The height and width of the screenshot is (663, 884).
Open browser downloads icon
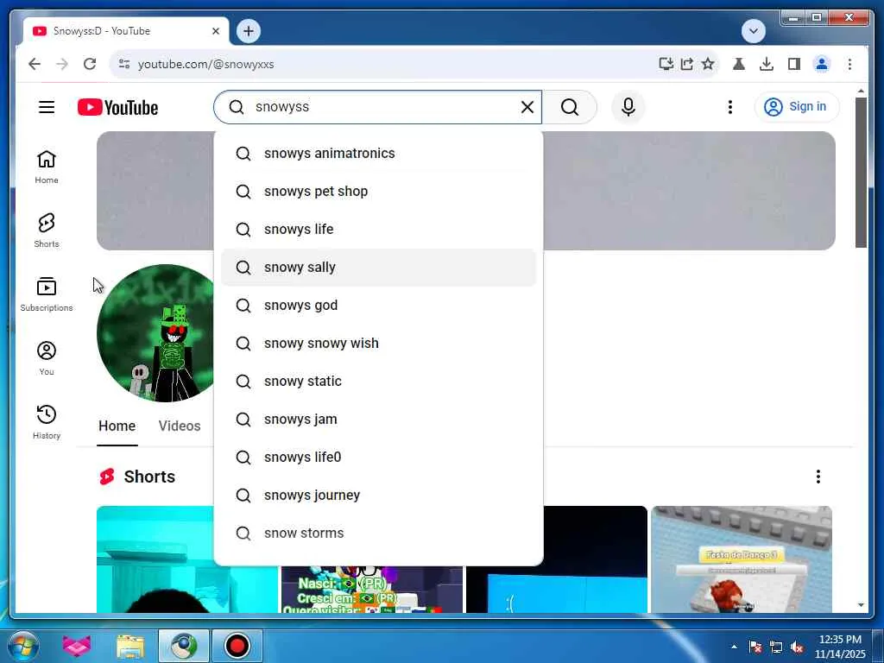[767, 64]
